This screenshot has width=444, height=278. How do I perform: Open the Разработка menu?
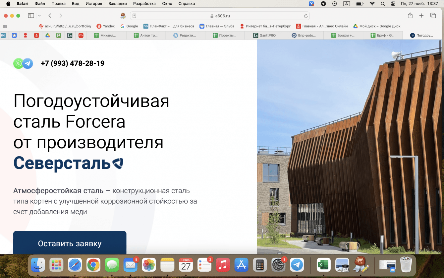pyautogui.click(x=144, y=4)
